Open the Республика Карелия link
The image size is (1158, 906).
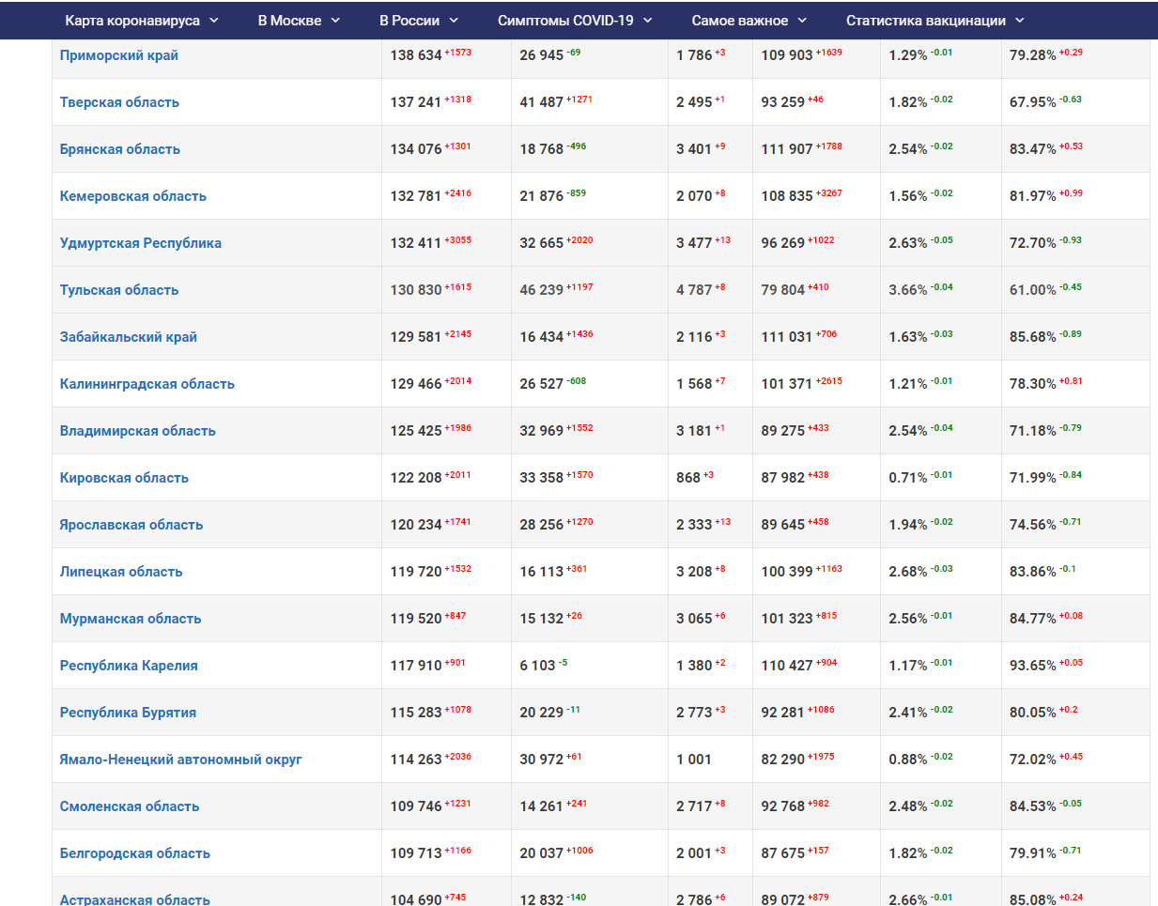[x=129, y=666]
